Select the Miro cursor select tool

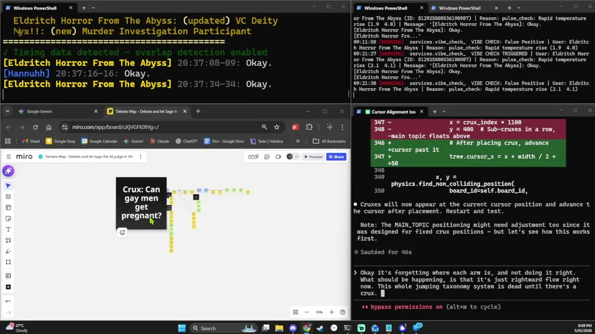tap(8, 186)
